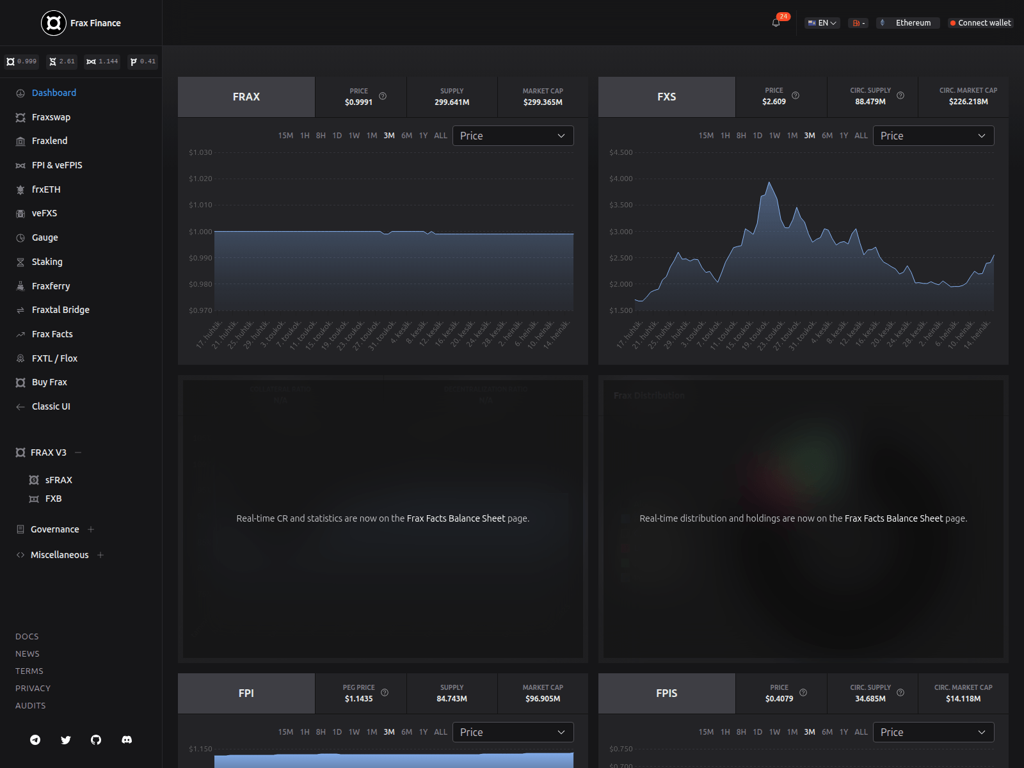Screen dimensions: 1024x768
Task: Click the Fraxferry boat icon
Action: [x=20, y=286]
